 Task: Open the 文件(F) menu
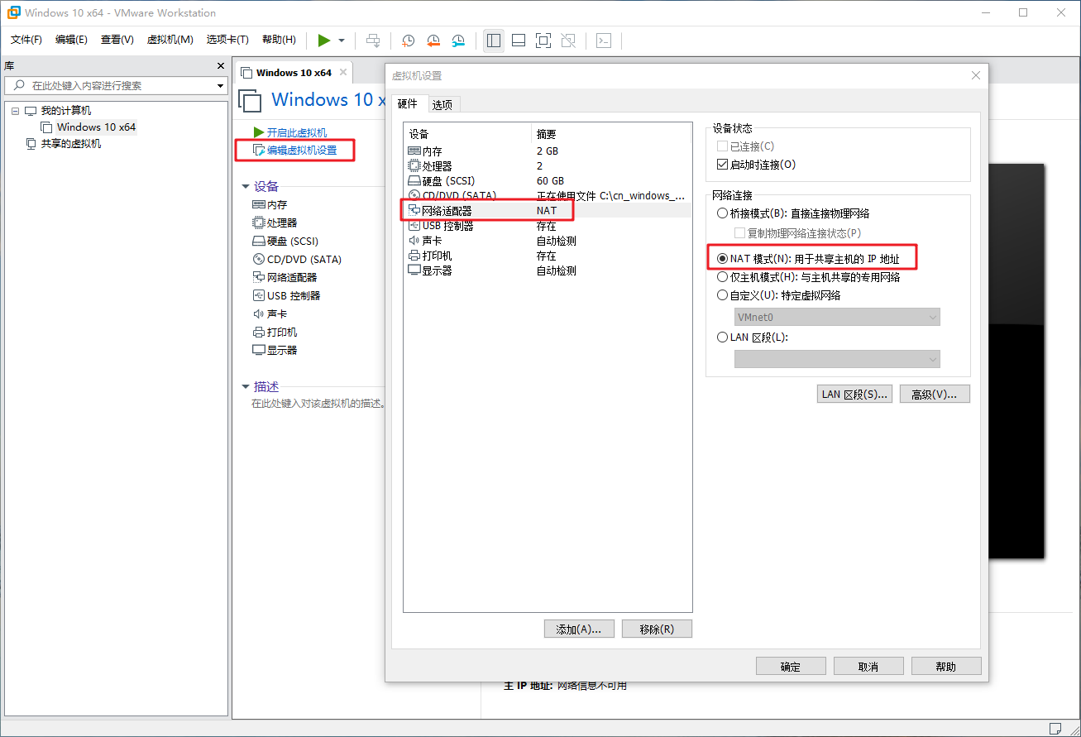pos(26,40)
